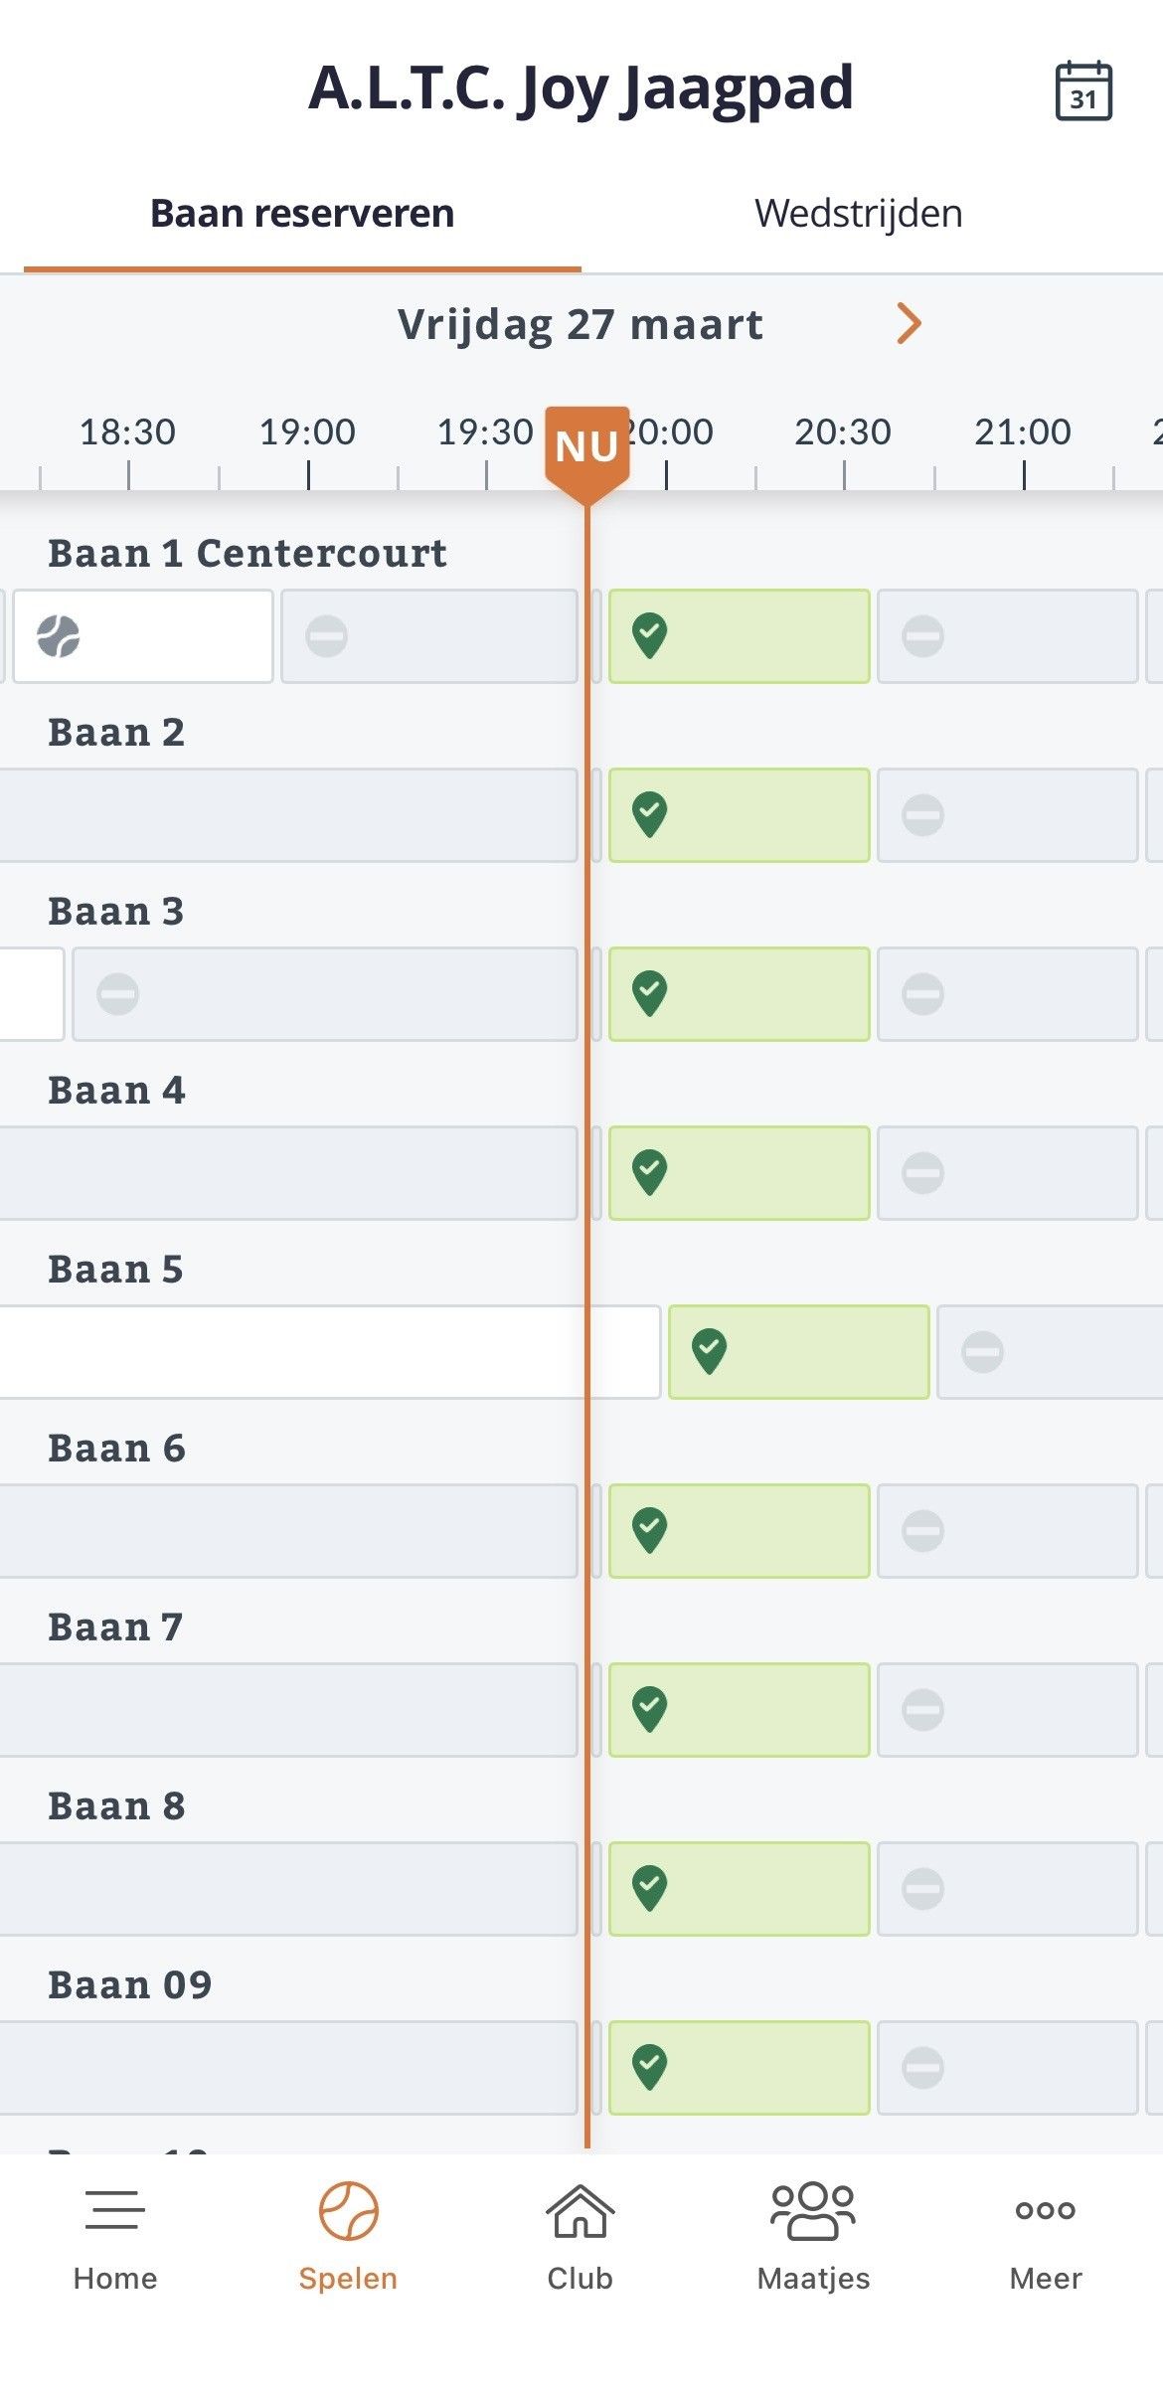
Task: Tap green check pin on Baan 3
Action: tap(650, 993)
